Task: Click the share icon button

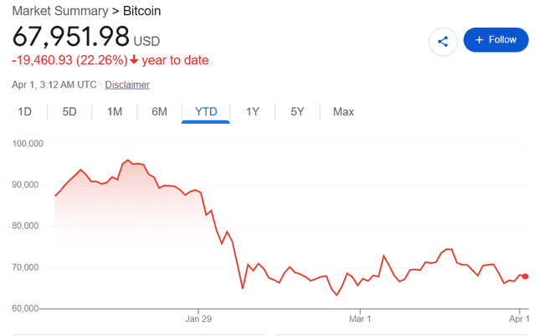Action: [443, 40]
